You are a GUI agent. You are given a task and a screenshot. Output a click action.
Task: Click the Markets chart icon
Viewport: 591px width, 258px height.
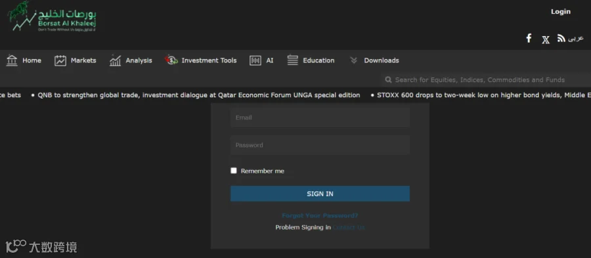coord(60,60)
